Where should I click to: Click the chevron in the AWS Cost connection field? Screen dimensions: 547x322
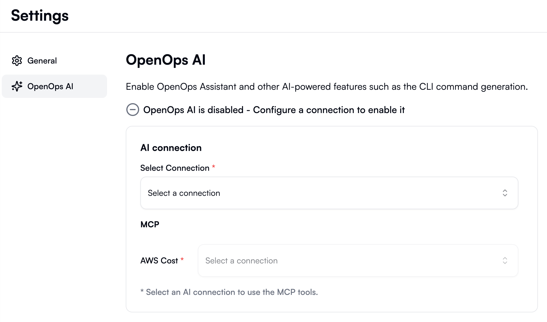[505, 261]
